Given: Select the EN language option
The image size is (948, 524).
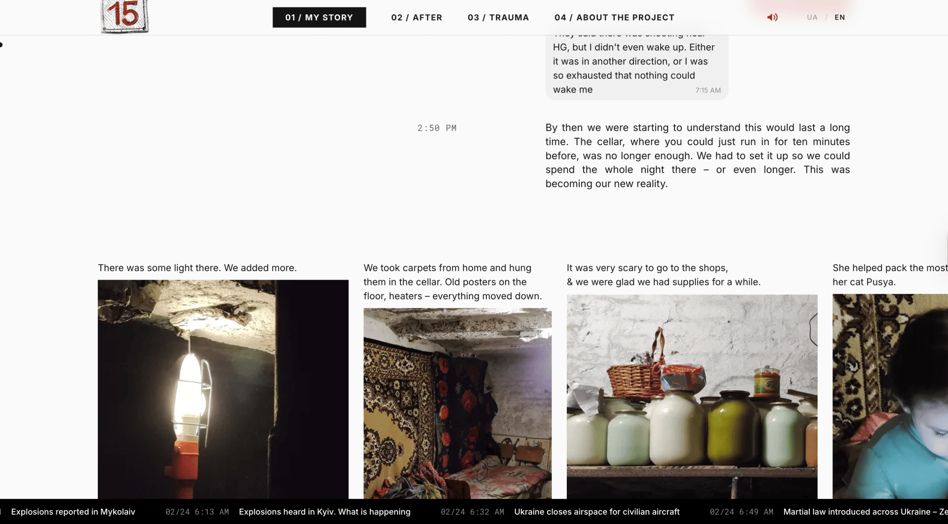Looking at the screenshot, I should pyautogui.click(x=839, y=17).
